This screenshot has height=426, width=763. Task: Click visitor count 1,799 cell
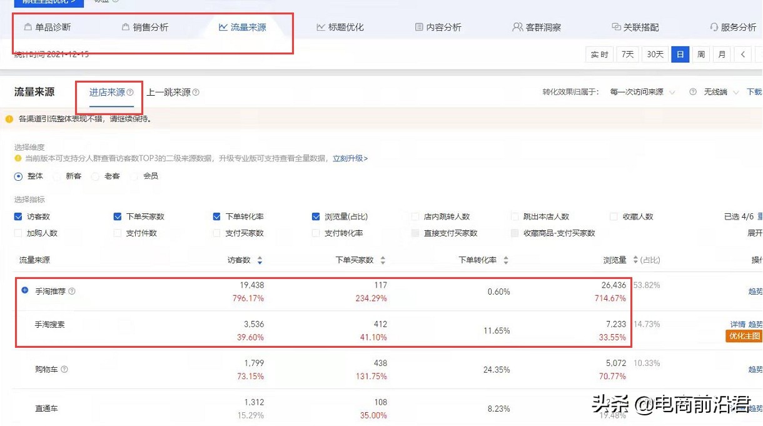tap(254, 363)
